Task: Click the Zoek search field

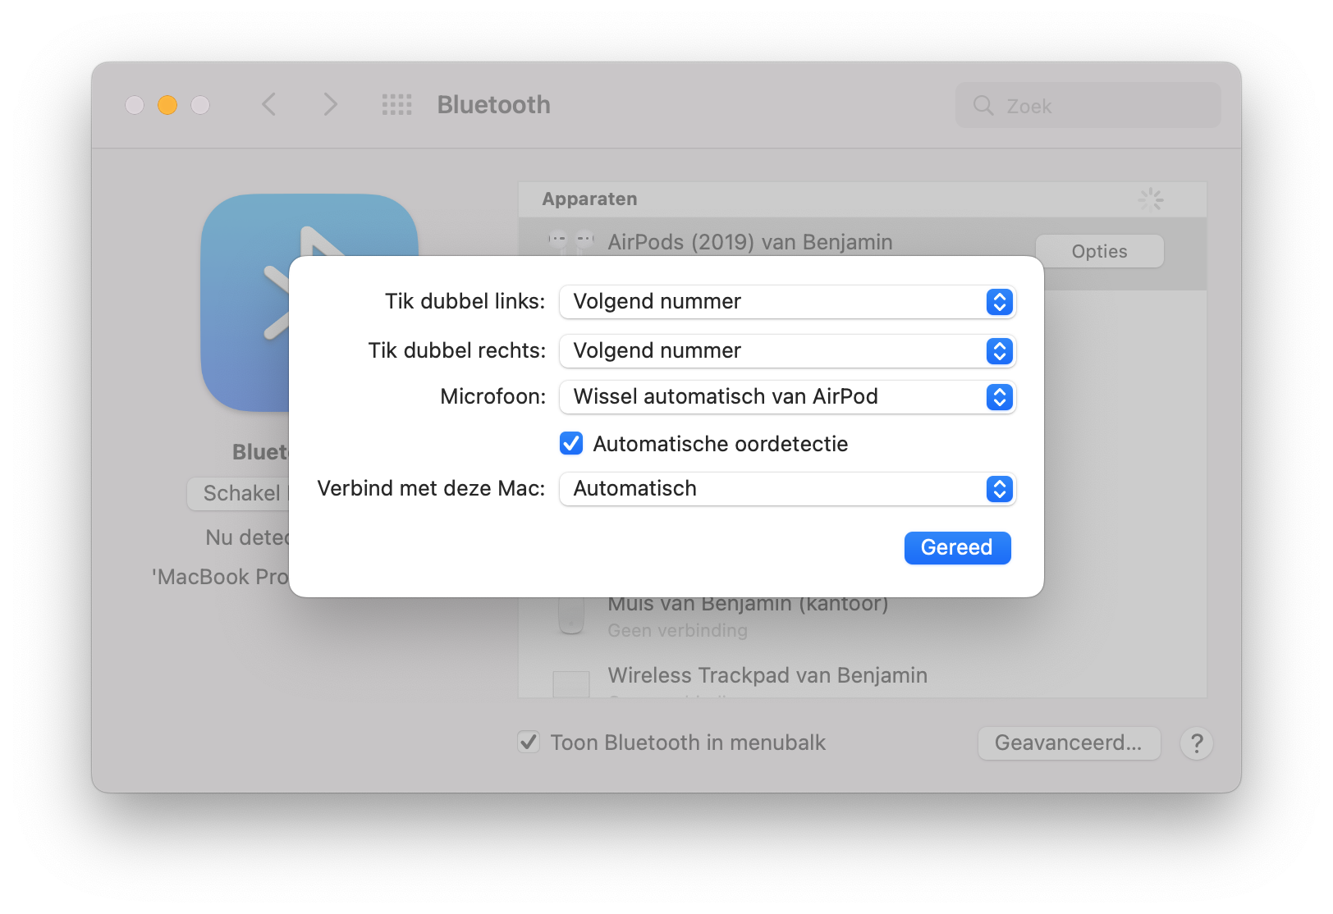Action: tap(1088, 105)
